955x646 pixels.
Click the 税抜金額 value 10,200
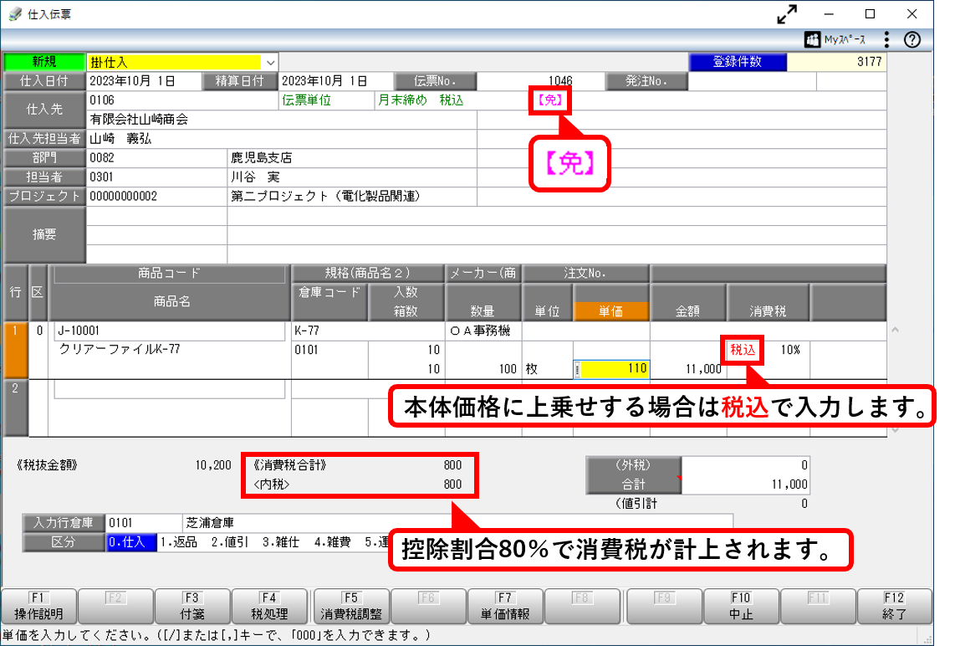(213, 465)
